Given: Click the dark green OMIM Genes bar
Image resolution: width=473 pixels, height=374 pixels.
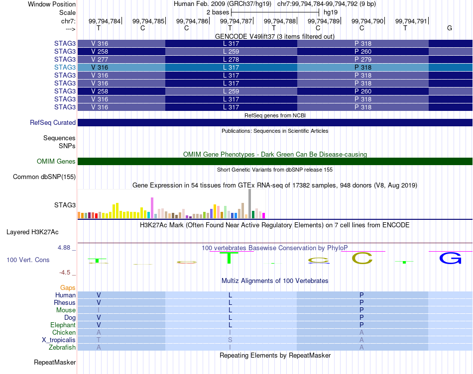Looking at the screenshot, I should click(x=275, y=161).
